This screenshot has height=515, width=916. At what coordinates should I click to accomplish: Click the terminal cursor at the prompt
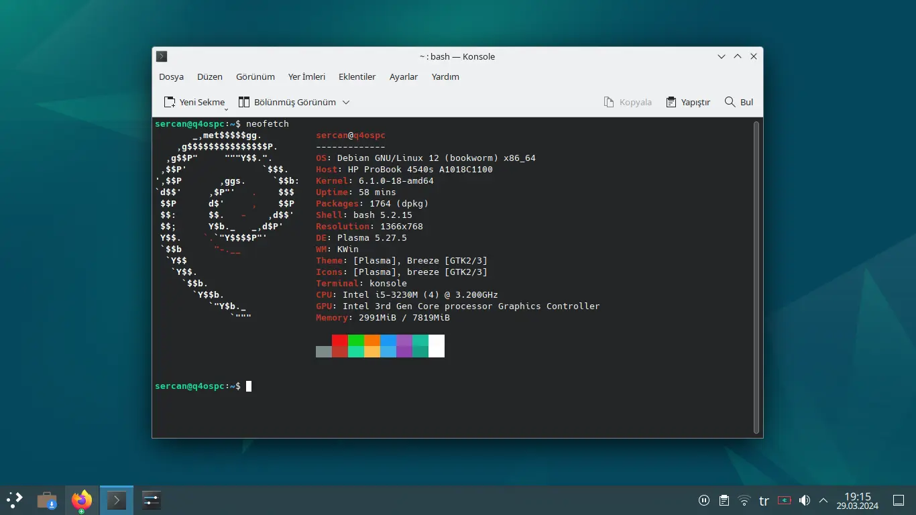coord(249,386)
